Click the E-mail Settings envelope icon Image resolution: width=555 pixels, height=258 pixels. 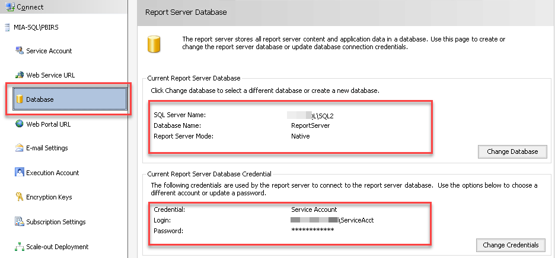coord(20,148)
